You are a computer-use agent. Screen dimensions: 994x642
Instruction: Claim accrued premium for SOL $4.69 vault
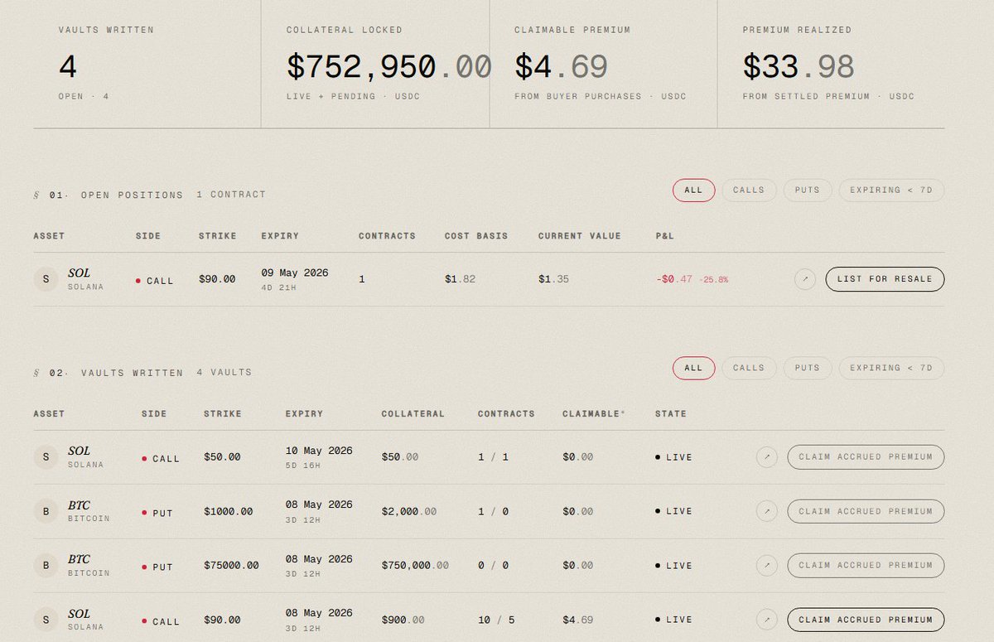(866, 620)
